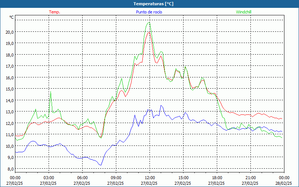This screenshot has width=299, height=187.
Task: Click the red temperature peak near 12:00
Action: click(x=149, y=33)
